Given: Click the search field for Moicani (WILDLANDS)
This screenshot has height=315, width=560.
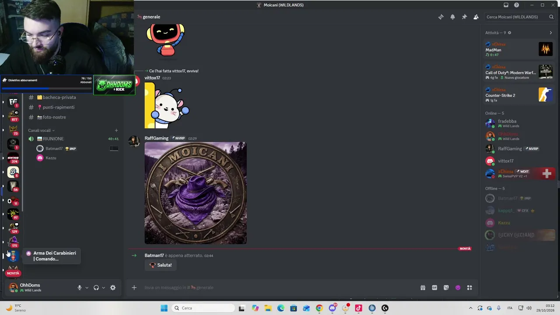Looking at the screenshot, I should 520,17.
